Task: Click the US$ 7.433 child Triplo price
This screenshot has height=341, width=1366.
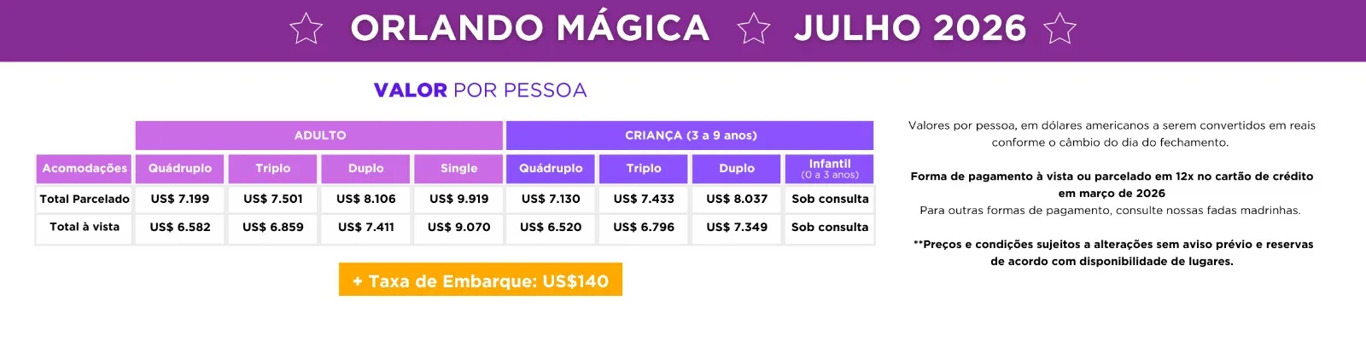Action: pyautogui.click(x=643, y=199)
